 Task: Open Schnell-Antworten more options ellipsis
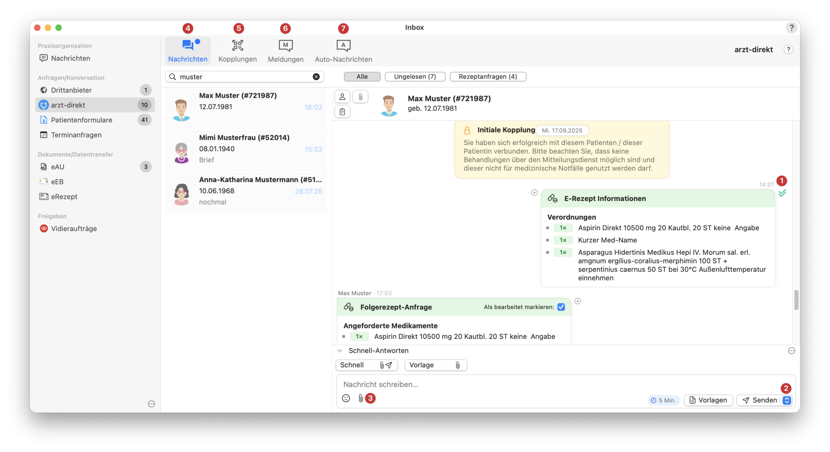click(791, 351)
